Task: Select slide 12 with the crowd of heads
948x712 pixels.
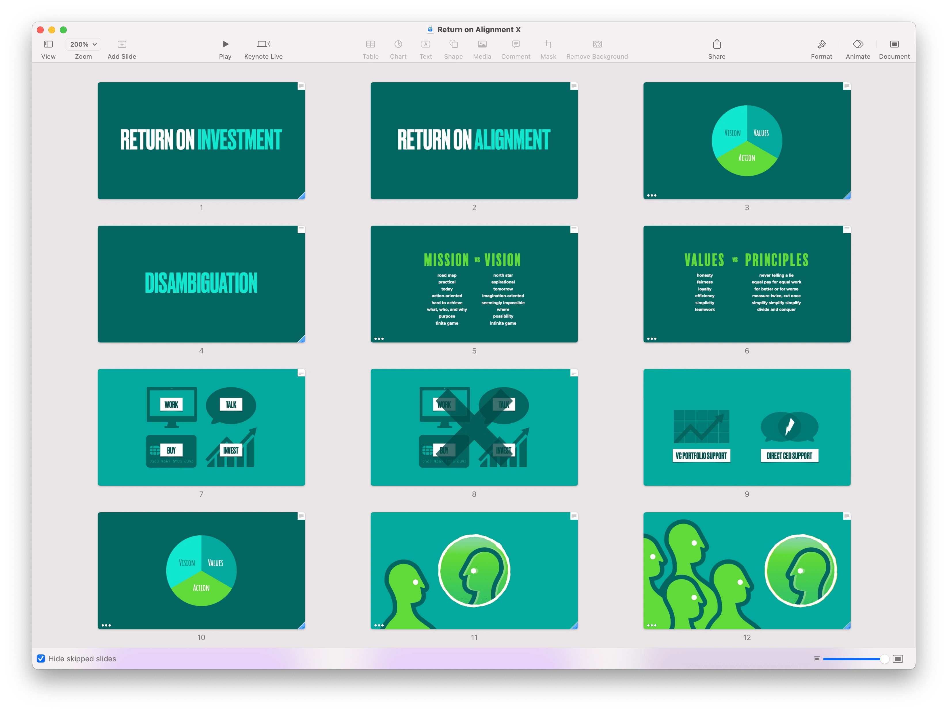Action: pos(747,570)
